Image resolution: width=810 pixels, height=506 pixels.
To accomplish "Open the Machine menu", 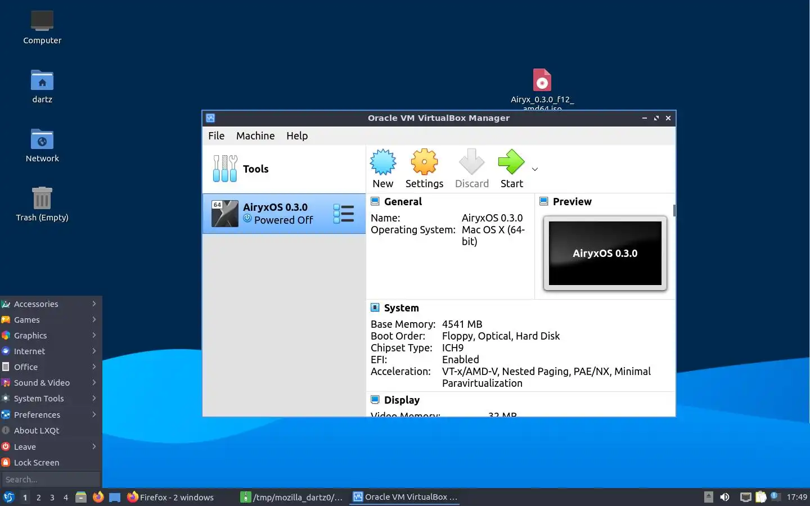I will point(255,135).
